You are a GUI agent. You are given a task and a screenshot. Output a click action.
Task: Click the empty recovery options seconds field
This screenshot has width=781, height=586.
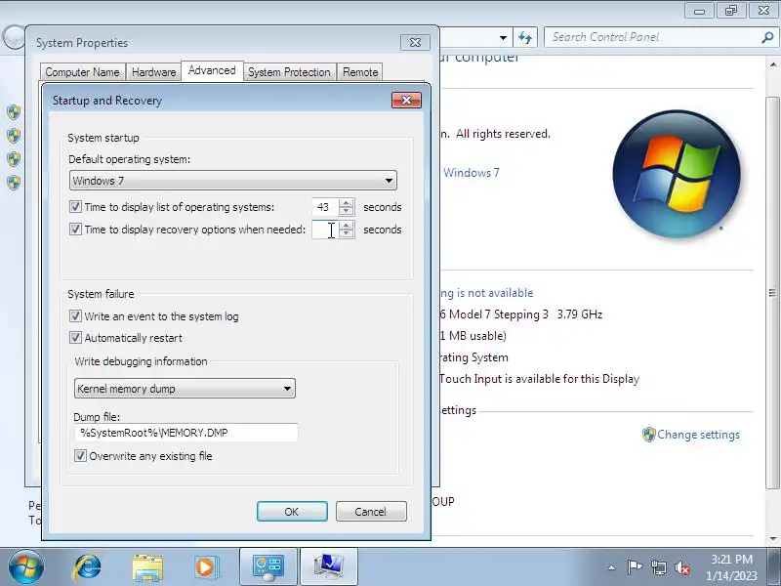click(325, 230)
